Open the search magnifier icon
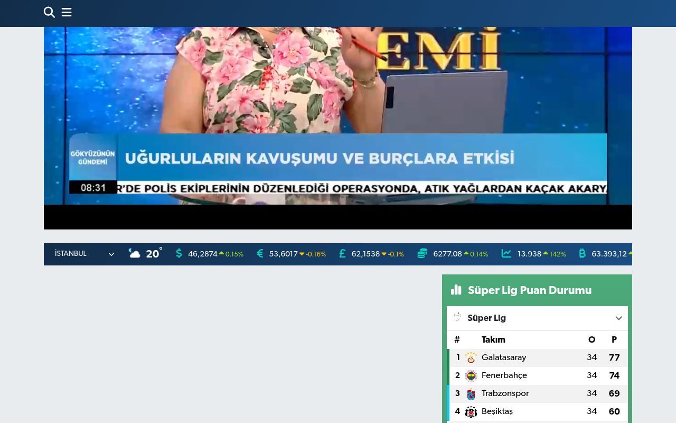 (49, 12)
